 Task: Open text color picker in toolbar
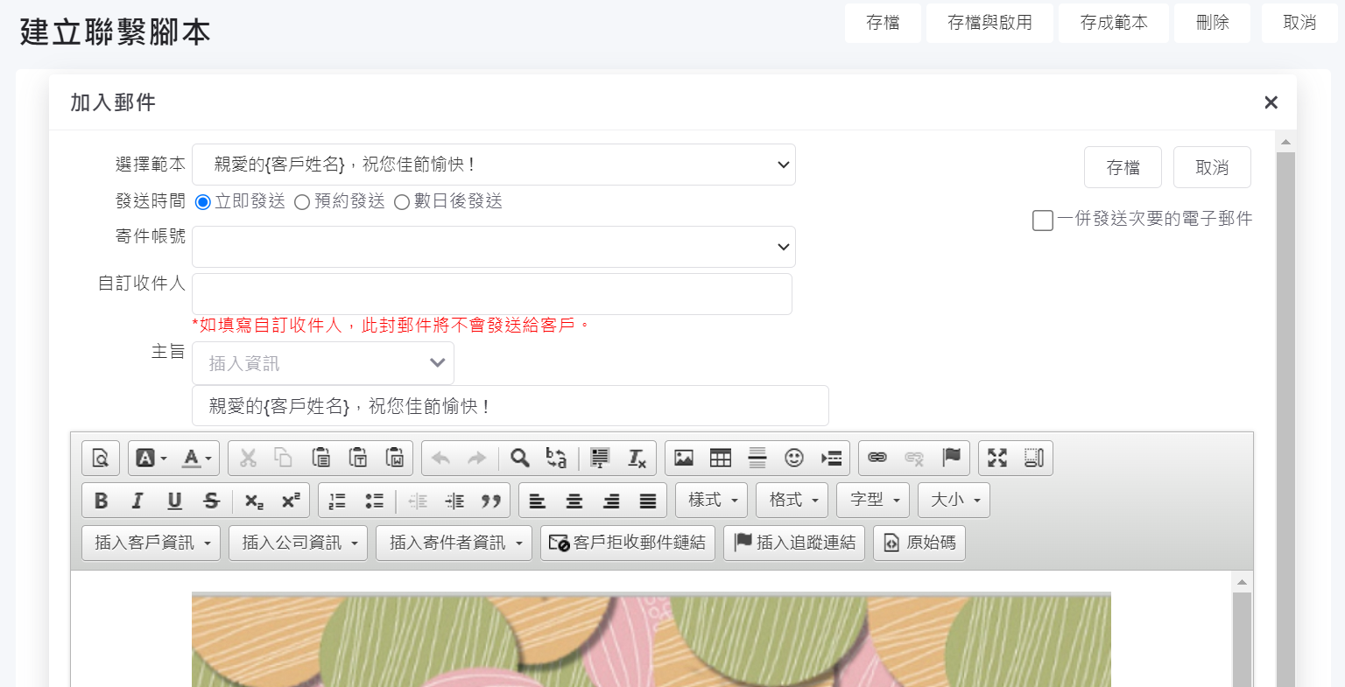tap(196, 458)
